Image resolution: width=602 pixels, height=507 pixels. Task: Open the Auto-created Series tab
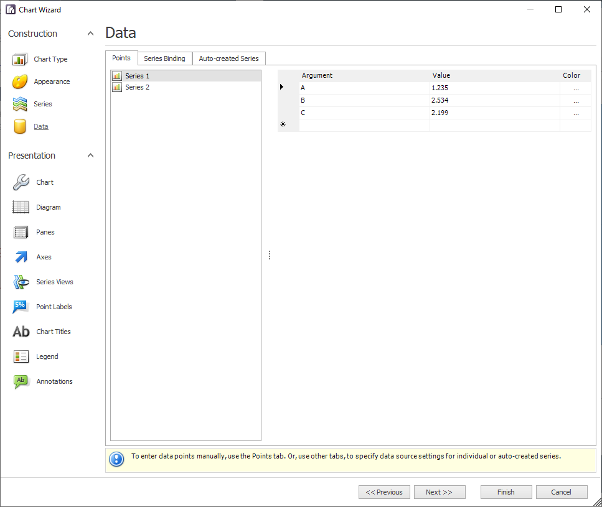228,58
